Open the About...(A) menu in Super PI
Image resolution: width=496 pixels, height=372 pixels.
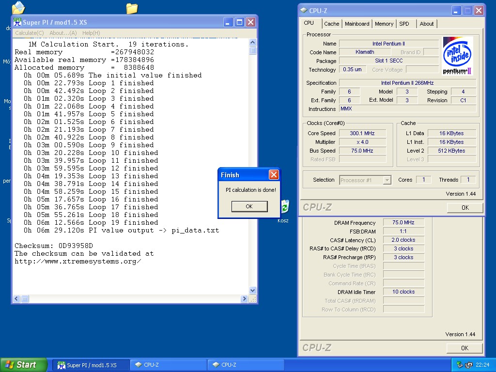[x=63, y=33]
